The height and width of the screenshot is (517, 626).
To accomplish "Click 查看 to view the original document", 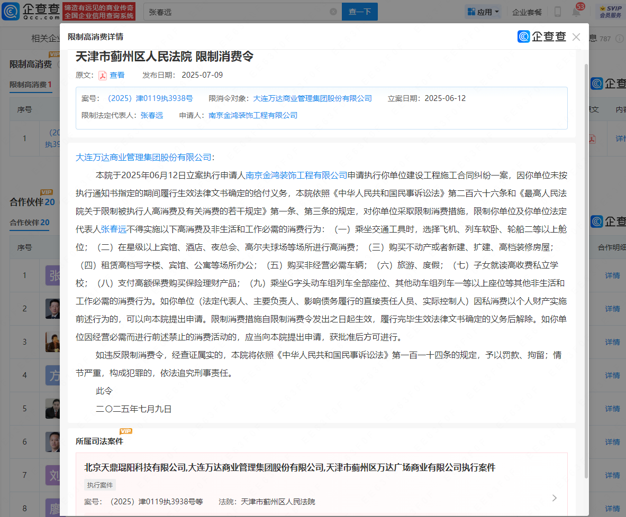I will point(117,75).
